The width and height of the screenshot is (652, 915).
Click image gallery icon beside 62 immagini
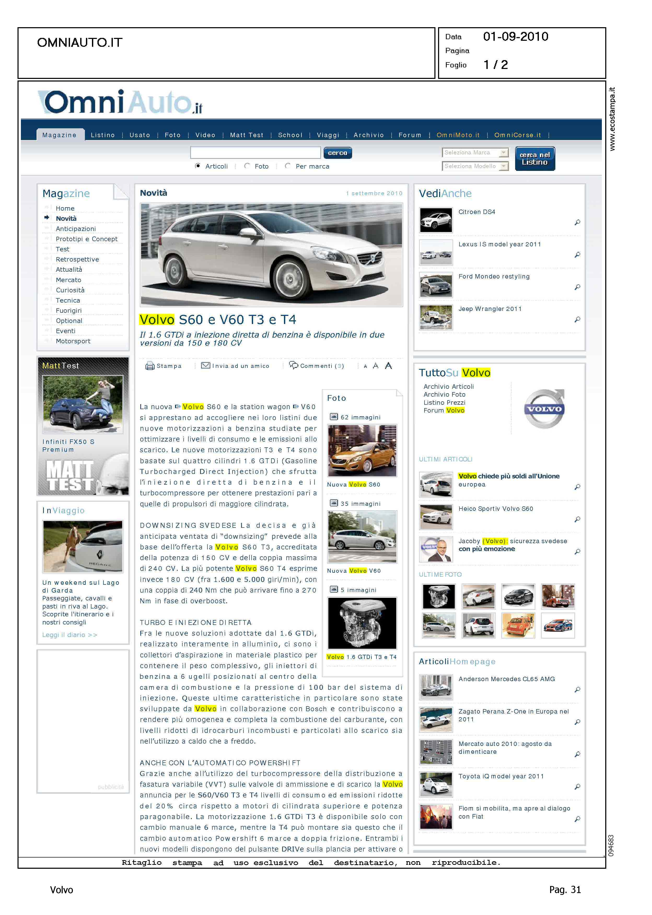click(x=334, y=417)
